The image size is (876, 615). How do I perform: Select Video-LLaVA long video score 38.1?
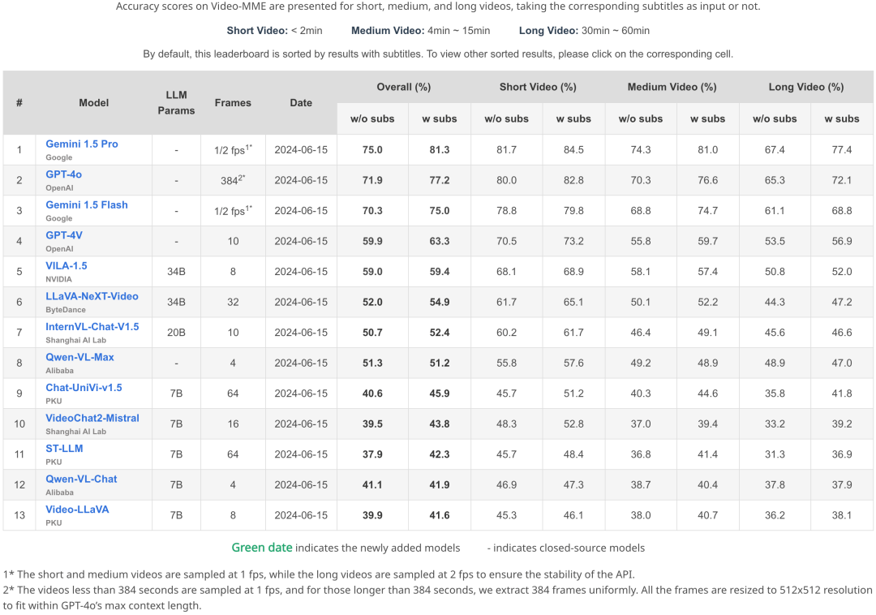(841, 515)
